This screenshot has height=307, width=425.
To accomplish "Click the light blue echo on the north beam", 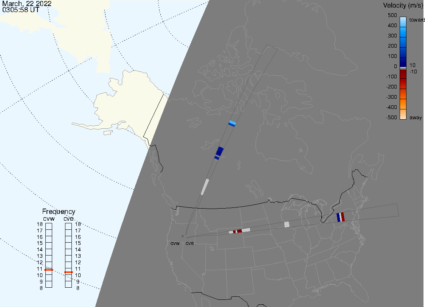I will (x=232, y=123).
